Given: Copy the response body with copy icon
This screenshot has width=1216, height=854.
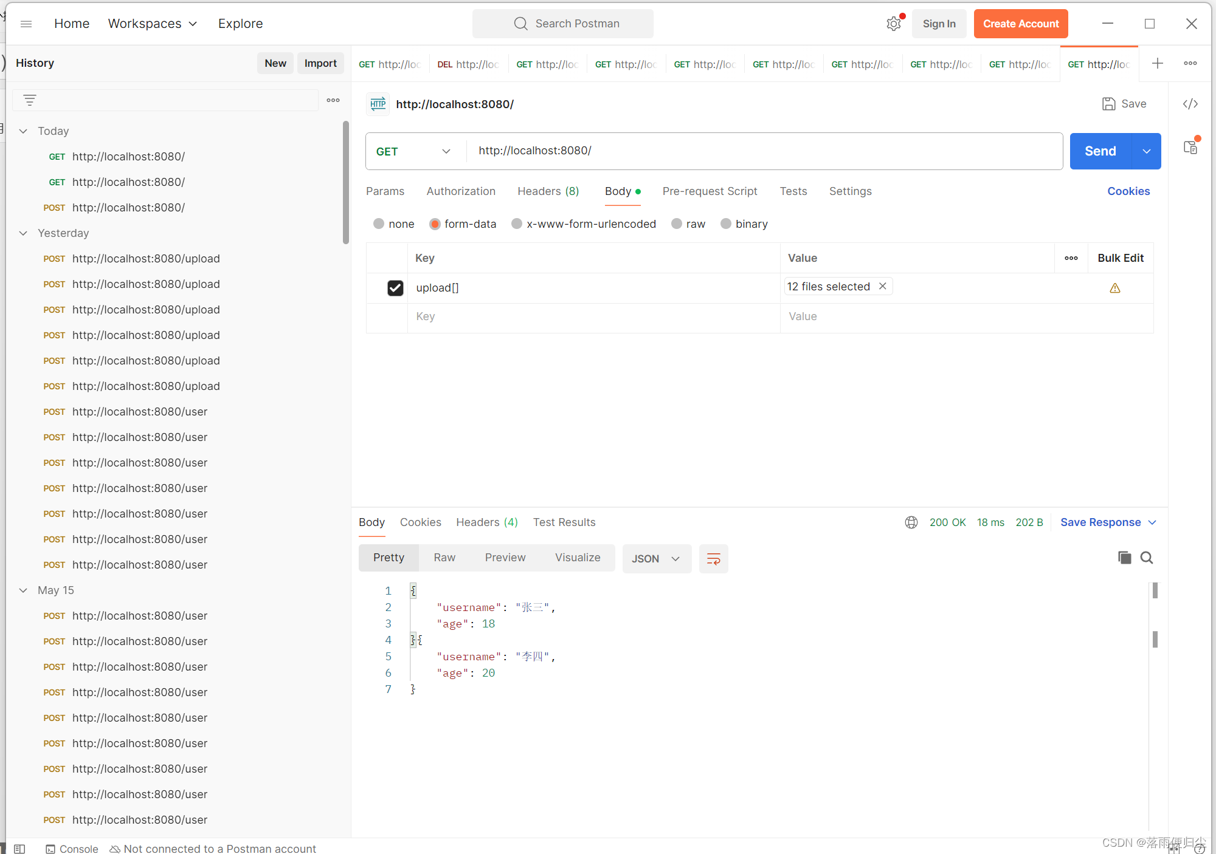Looking at the screenshot, I should coord(1124,558).
